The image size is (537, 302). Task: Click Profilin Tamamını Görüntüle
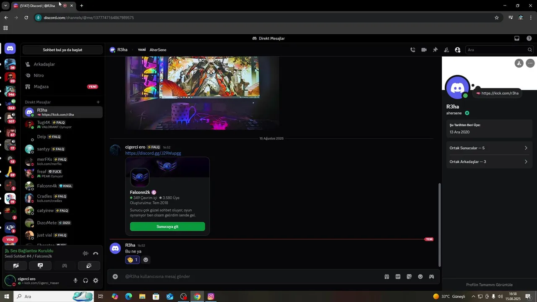click(x=489, y=284)
